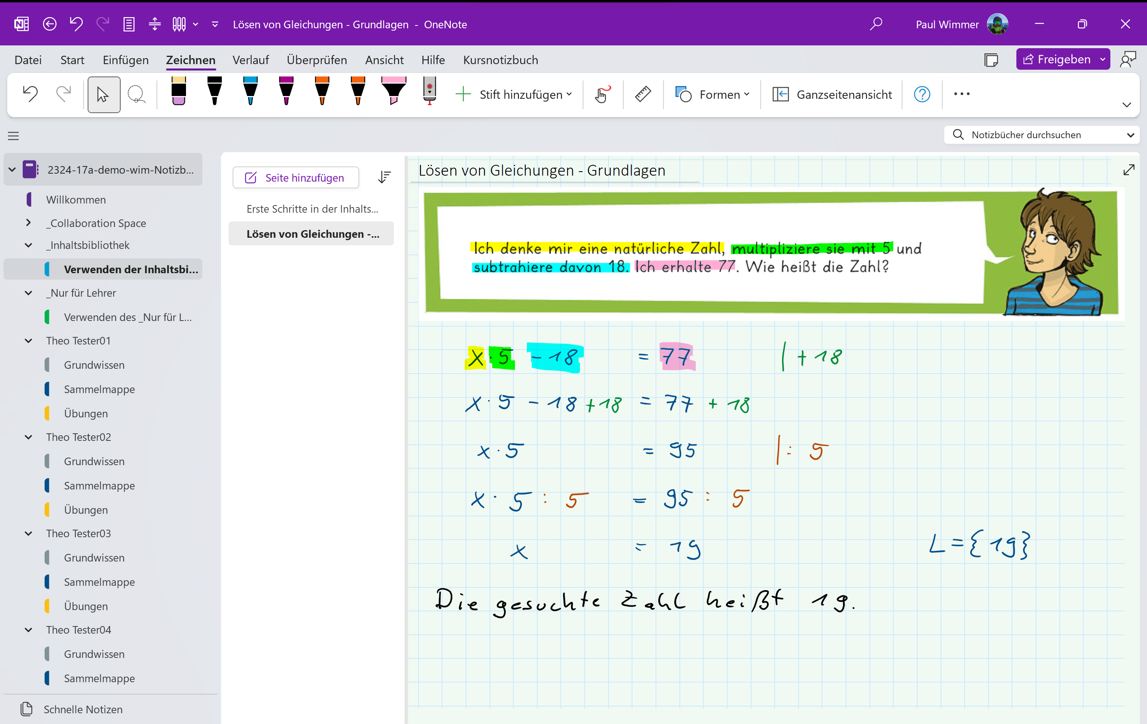Activate the selection arrow tool
This screenshot has height=724, width=1147.
click(104, 94)
